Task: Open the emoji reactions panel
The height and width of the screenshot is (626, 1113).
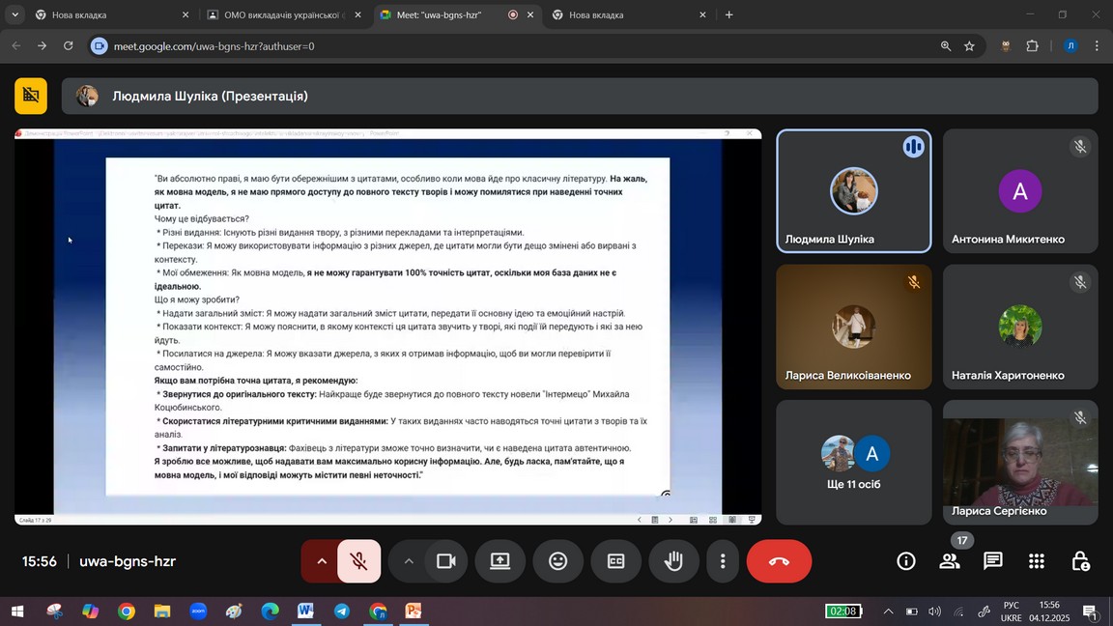Action: pos(557,561)
